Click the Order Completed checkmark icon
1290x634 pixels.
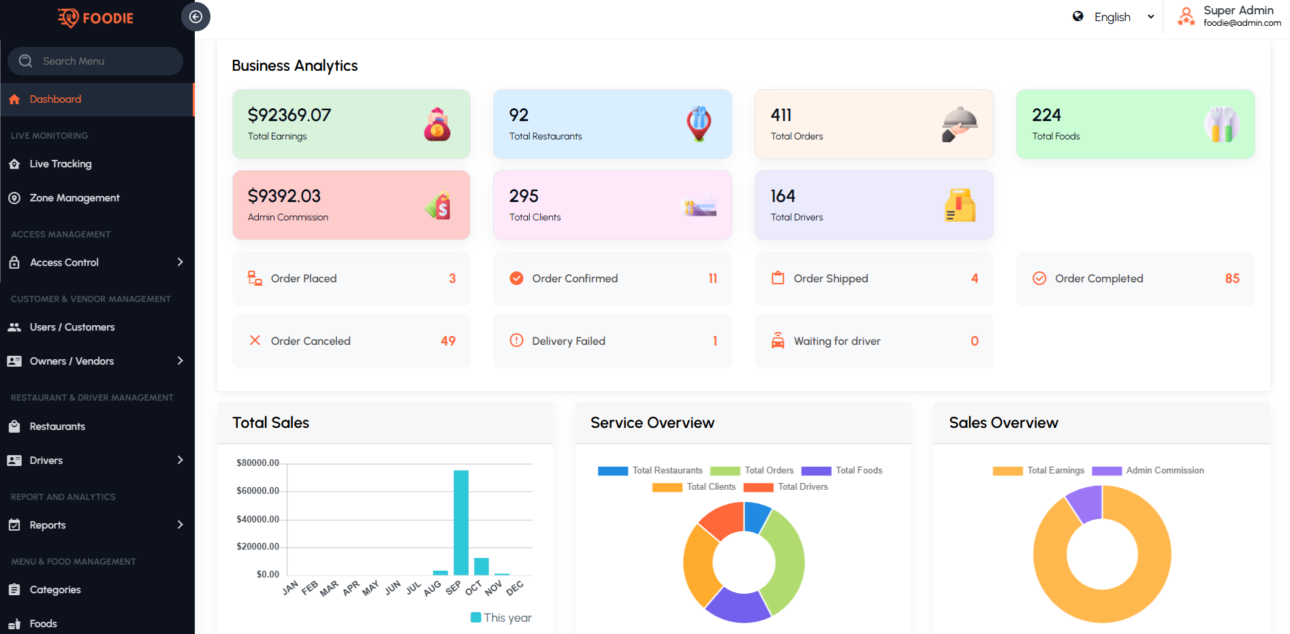(x=1039, y=278)
